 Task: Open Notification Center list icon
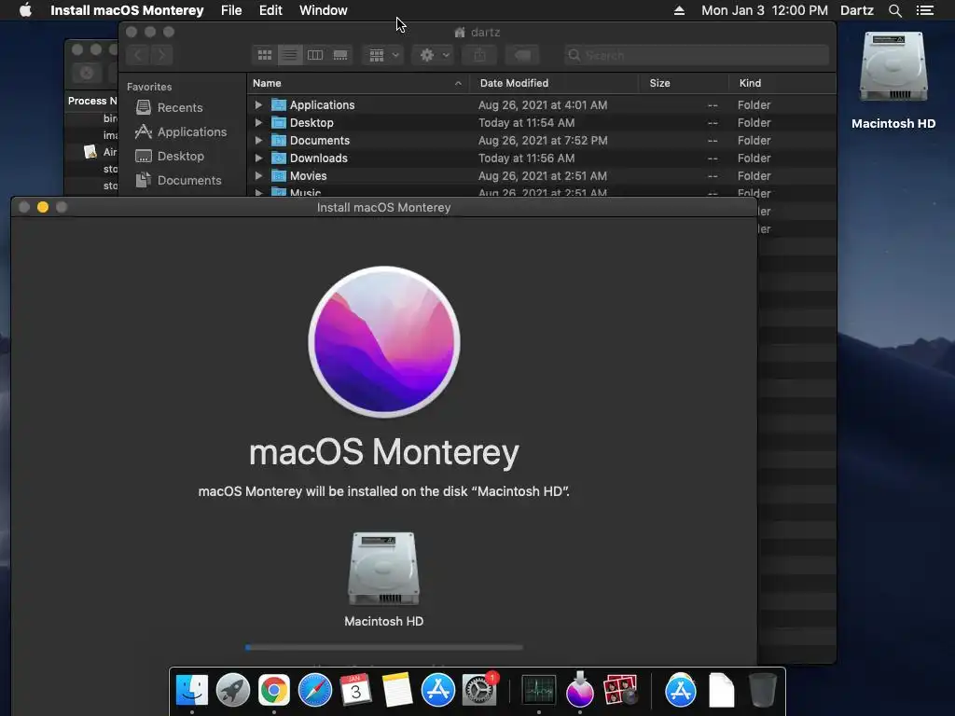[925, 10]
